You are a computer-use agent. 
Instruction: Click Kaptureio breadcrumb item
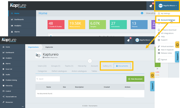tap(49, 47)
